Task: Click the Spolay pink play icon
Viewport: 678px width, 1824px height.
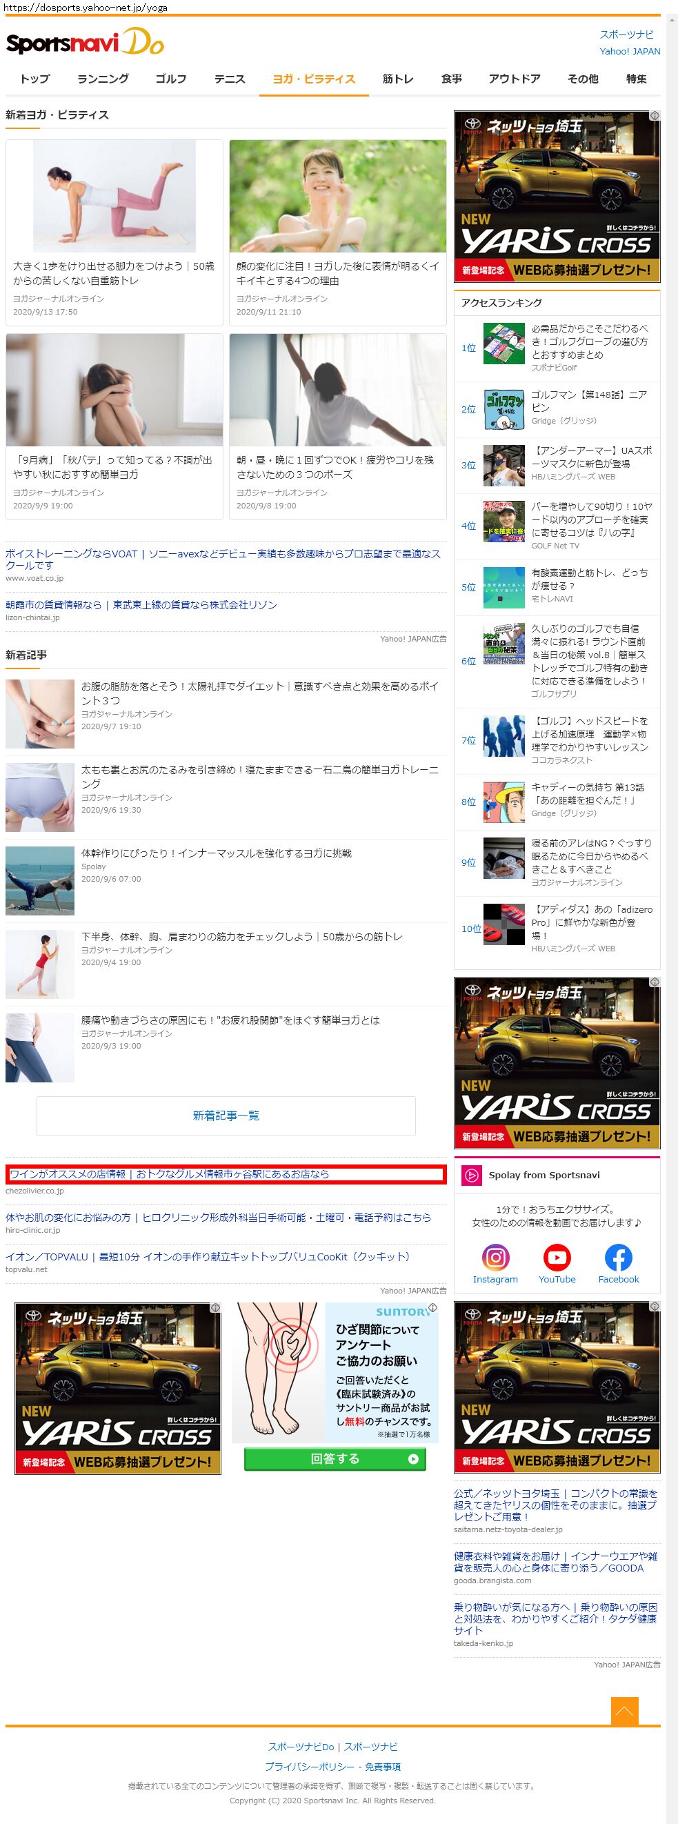Action: coord(470,1176)
